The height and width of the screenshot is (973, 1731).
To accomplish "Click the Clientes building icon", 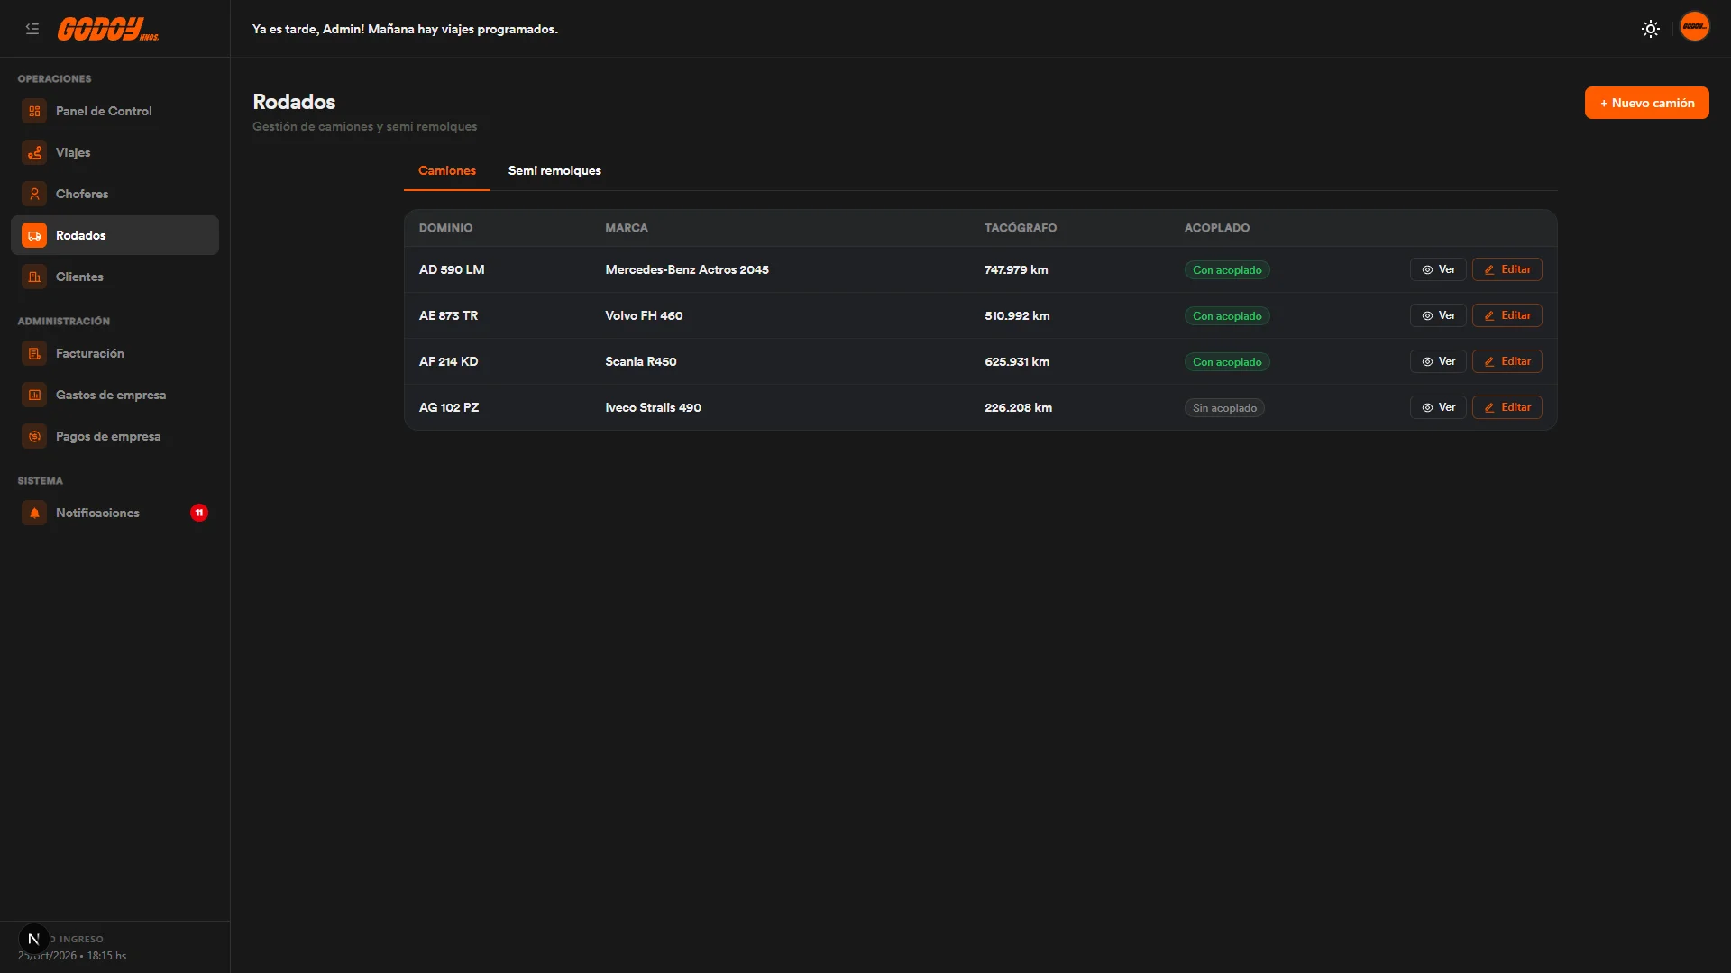I will [x=34, y=277].
